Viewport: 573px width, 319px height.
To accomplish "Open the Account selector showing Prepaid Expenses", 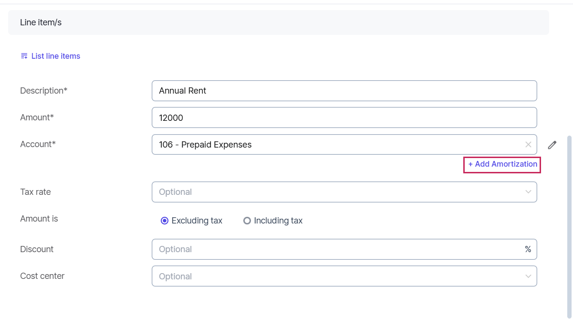I will [x=334, y=145].
